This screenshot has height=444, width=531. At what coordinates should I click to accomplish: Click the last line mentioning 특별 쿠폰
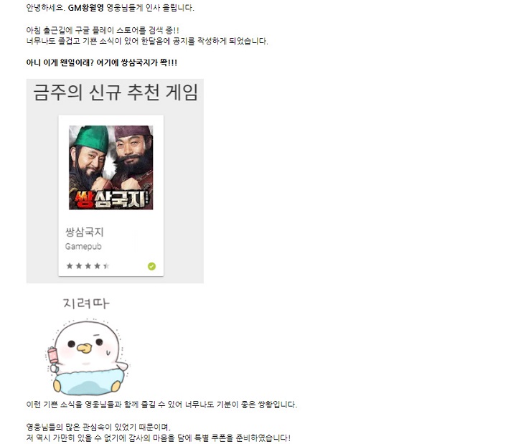click(158, 438)
